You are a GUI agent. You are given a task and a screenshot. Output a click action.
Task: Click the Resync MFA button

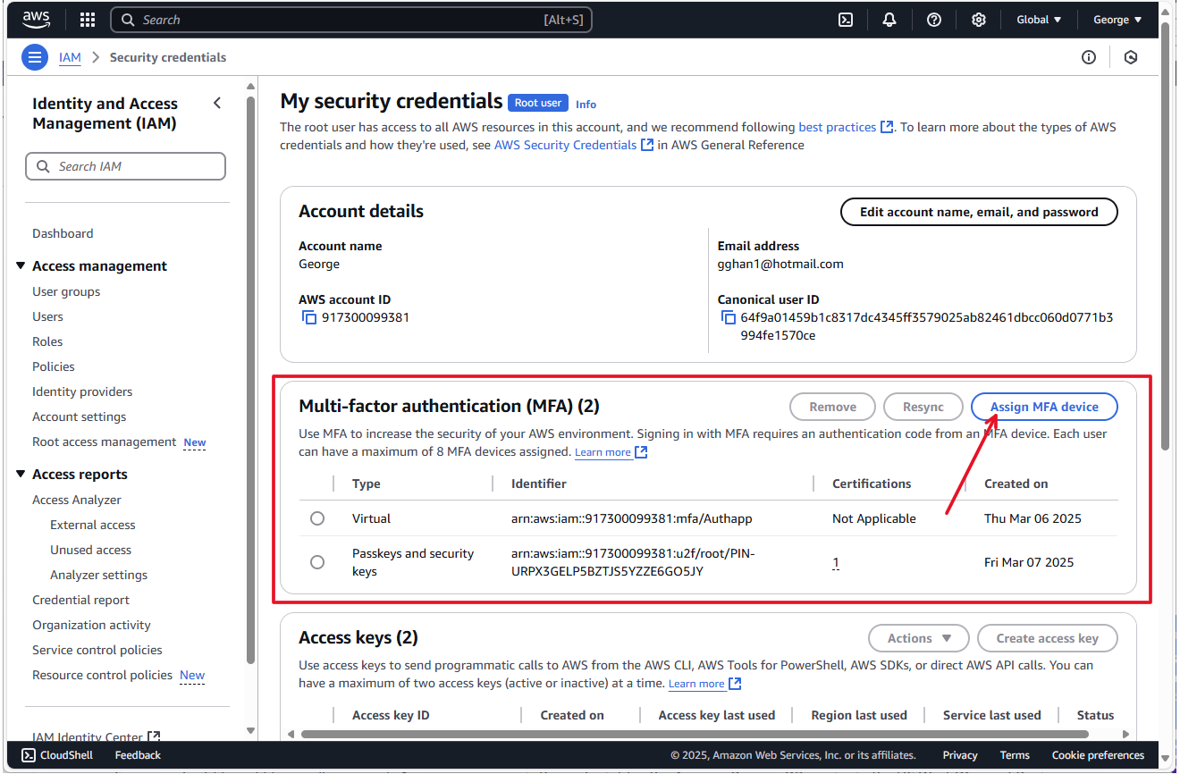pyautogui.click(x=923, y=407)
